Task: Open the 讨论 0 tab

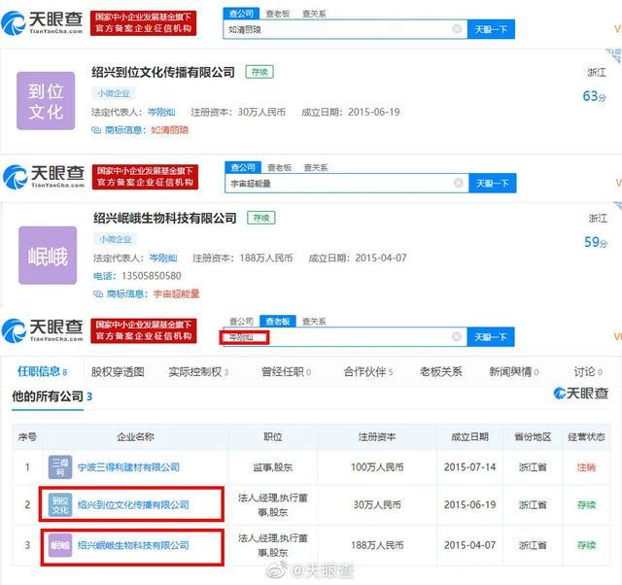Action: pyautogui.click(x=588, y=371)
